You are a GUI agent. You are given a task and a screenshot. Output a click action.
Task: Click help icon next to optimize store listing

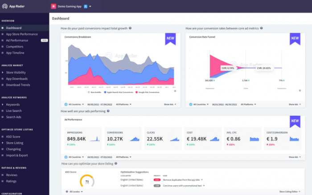pyautogui.click(x=116, y=163)
